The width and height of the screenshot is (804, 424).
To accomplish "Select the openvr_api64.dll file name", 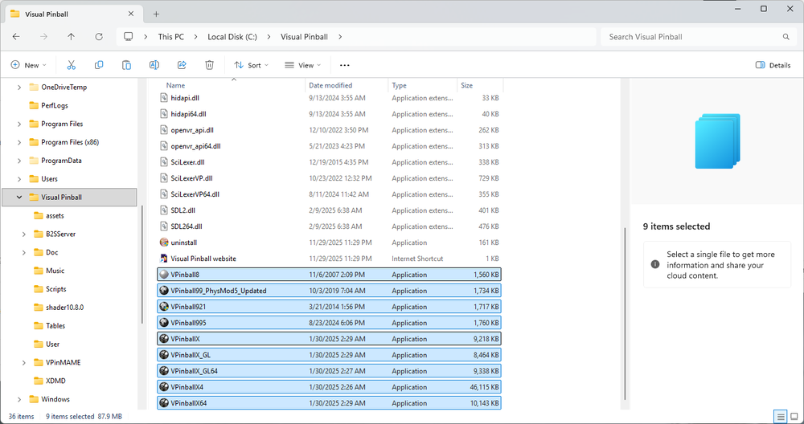I will (x=196, y=146).
